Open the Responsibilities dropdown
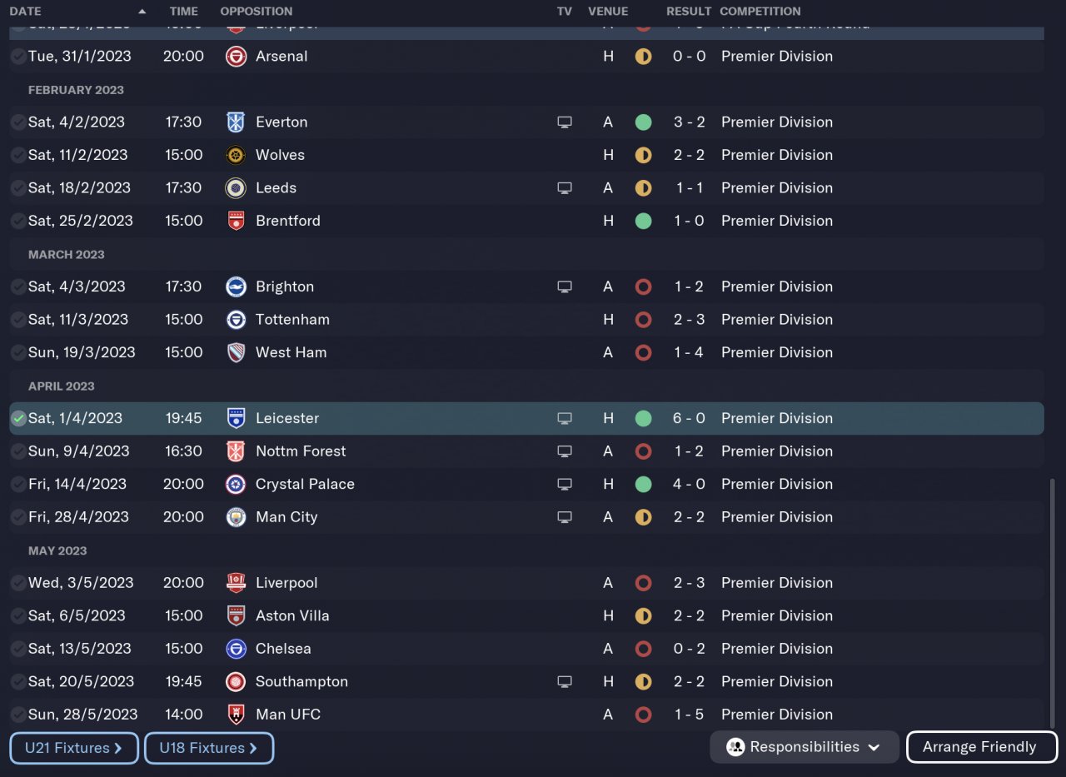This screenshot has width=1066, height=777. [x=804, y=747]
